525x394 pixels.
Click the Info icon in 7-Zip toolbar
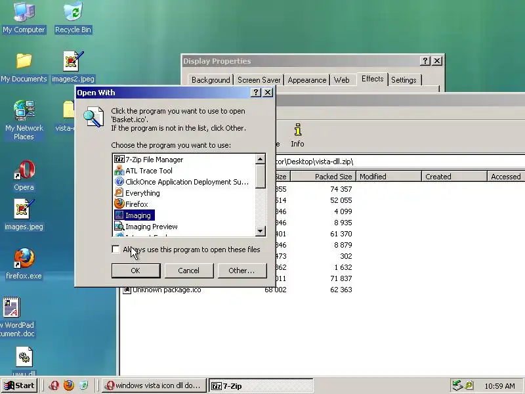tap(297, 135)
